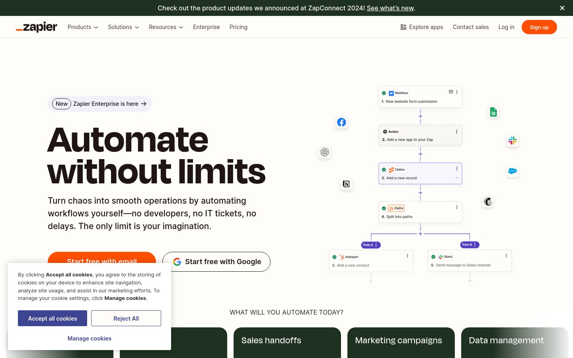The width and height of the screenshot is (573, 358).
Task: Click the floating Slack app icon
Action: click(x=513, y=140)
